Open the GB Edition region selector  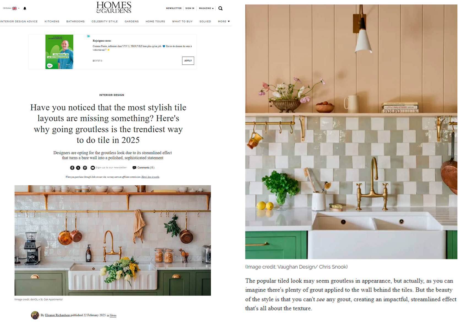coord(11,8)
